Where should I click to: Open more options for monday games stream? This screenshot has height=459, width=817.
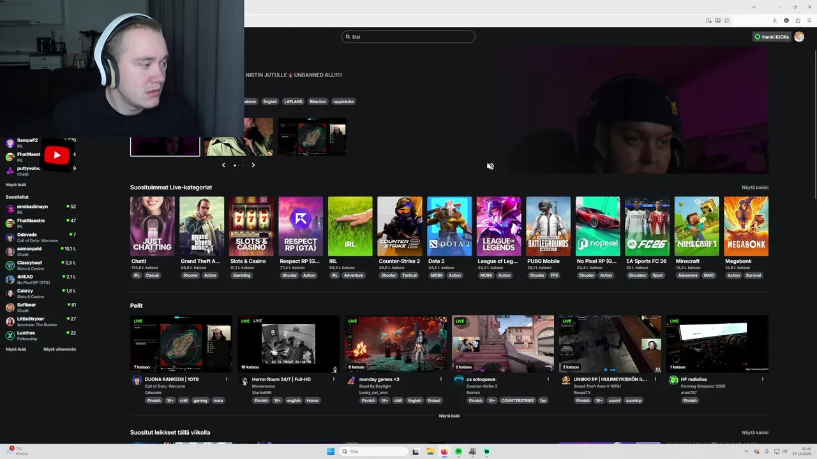coord(440,379)
